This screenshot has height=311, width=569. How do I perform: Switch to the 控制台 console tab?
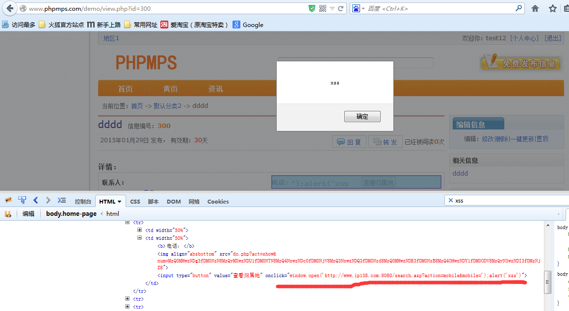(x=83, y=202)
